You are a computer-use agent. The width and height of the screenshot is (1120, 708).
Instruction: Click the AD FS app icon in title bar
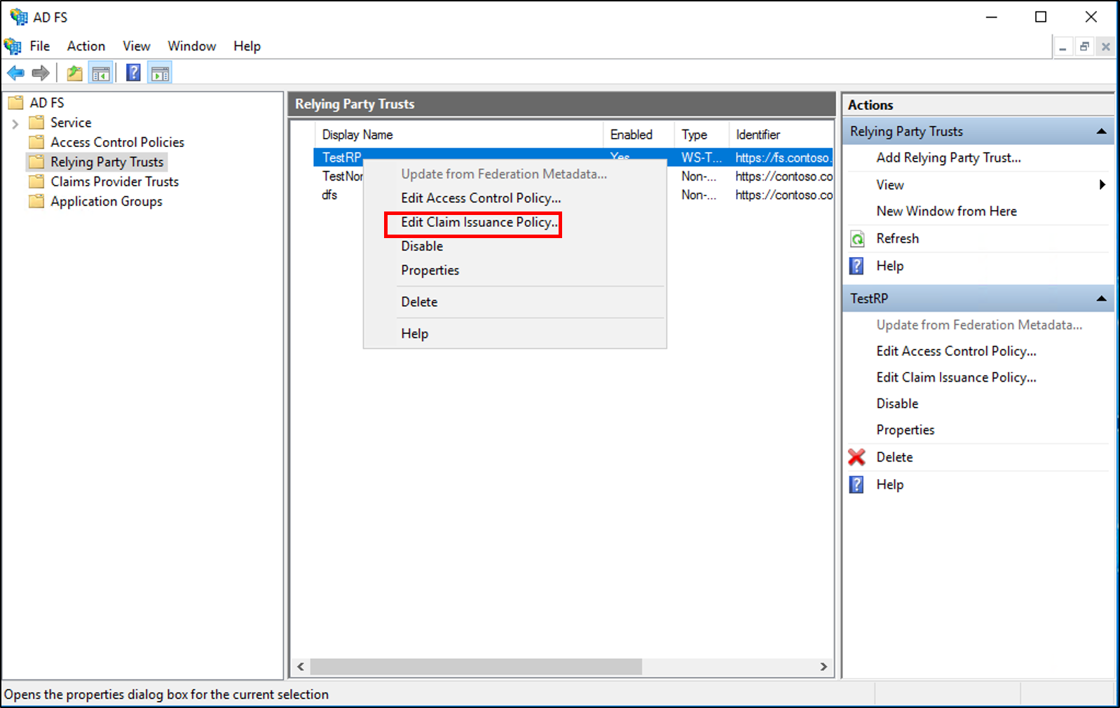(18, 17)
